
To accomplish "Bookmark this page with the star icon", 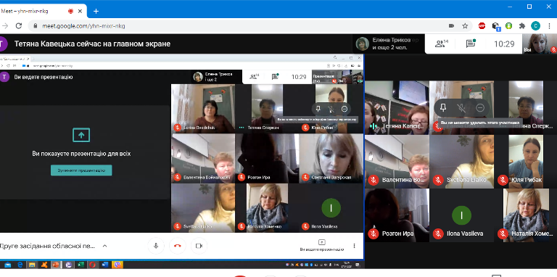I will click(x=465, y=26).
